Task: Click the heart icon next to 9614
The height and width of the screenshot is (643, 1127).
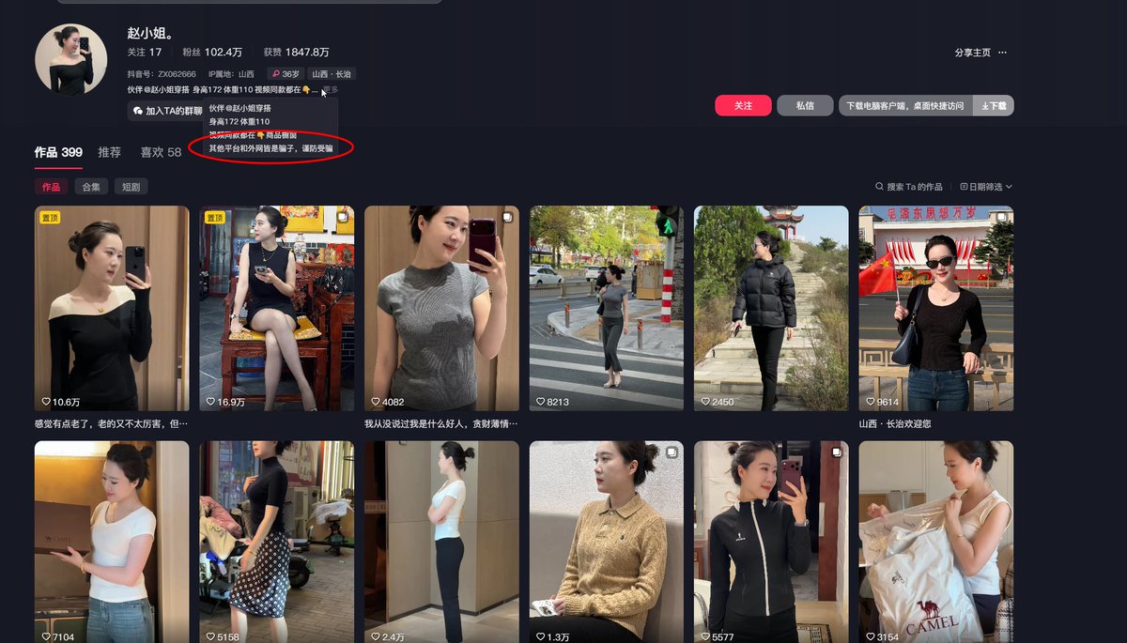Action: 871,402
